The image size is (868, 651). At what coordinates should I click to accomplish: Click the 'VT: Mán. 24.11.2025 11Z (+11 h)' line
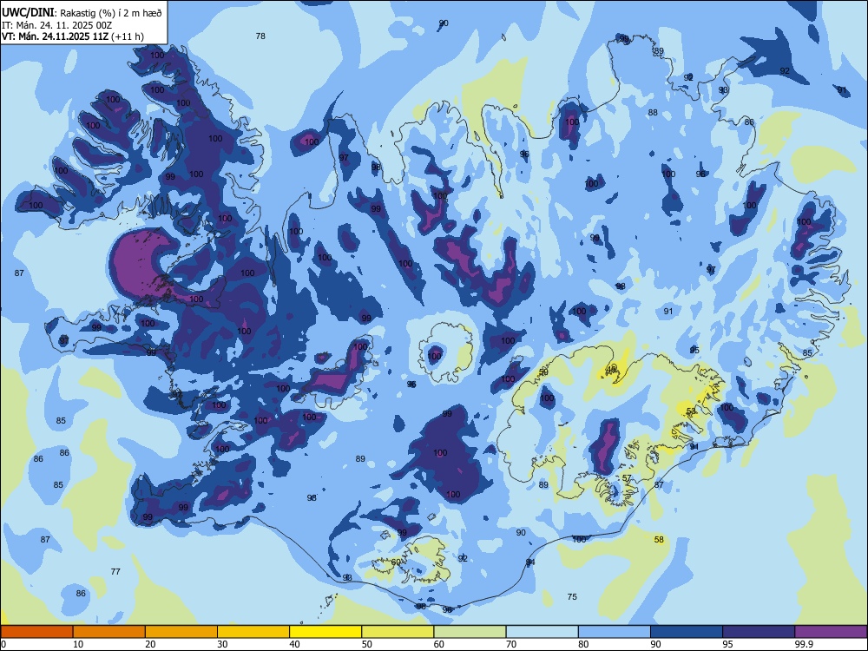tap(73, 36)
